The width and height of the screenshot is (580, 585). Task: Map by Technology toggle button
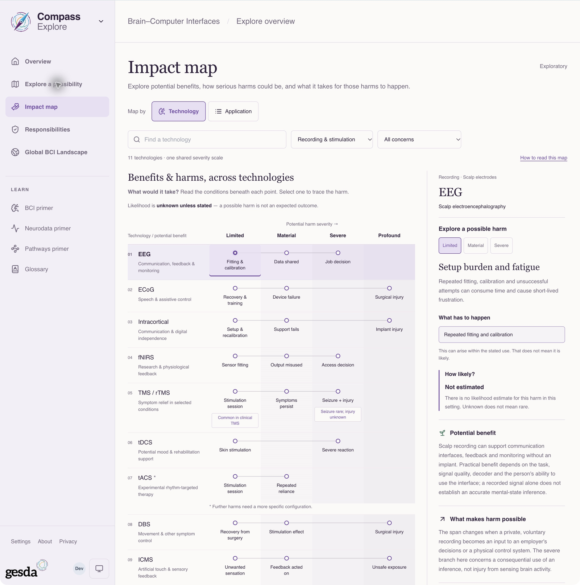[178, 111]
